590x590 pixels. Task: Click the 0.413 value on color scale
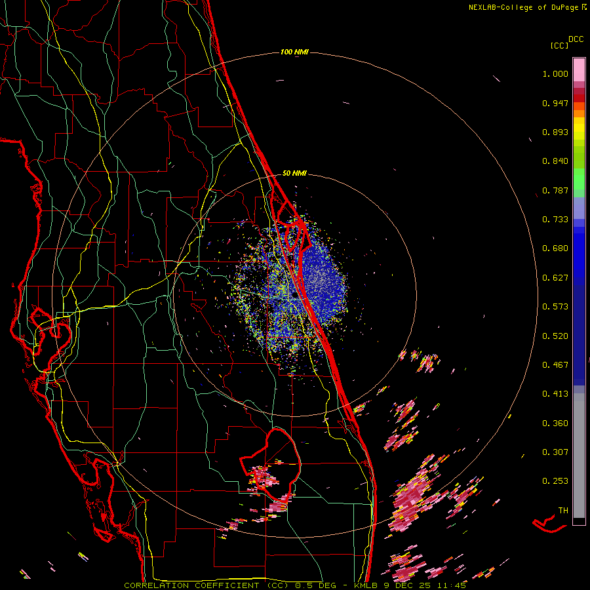click(555, 394)
